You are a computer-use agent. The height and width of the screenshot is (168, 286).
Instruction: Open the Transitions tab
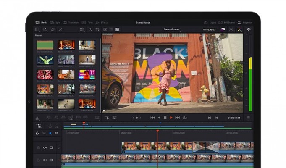coord(71,22)
